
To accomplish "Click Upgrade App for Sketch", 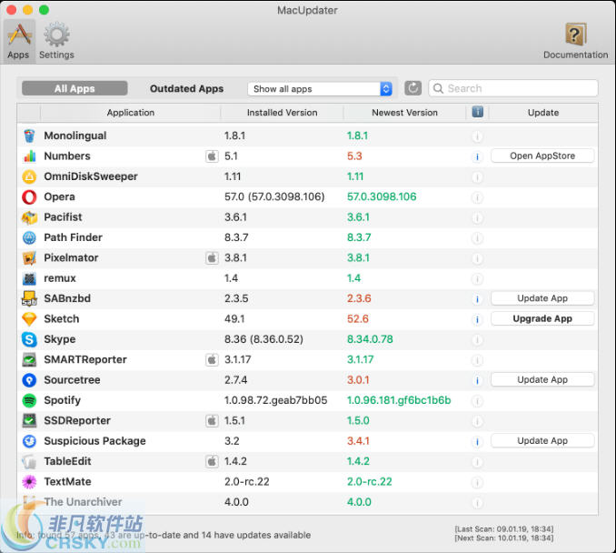I will coord(542,318).
